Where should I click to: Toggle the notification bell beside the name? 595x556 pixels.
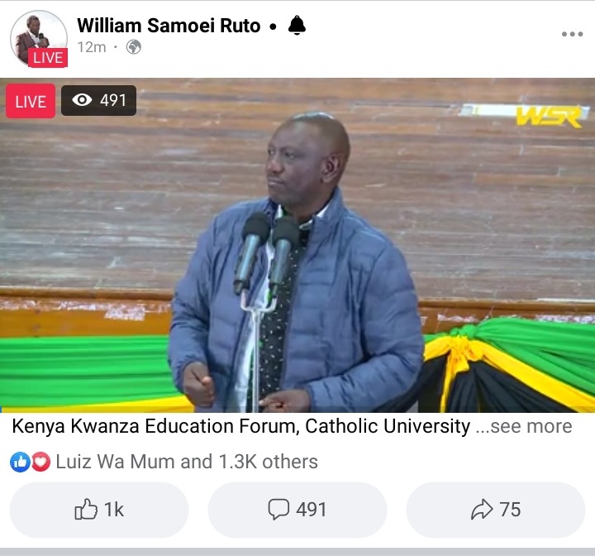click(297, 26)
